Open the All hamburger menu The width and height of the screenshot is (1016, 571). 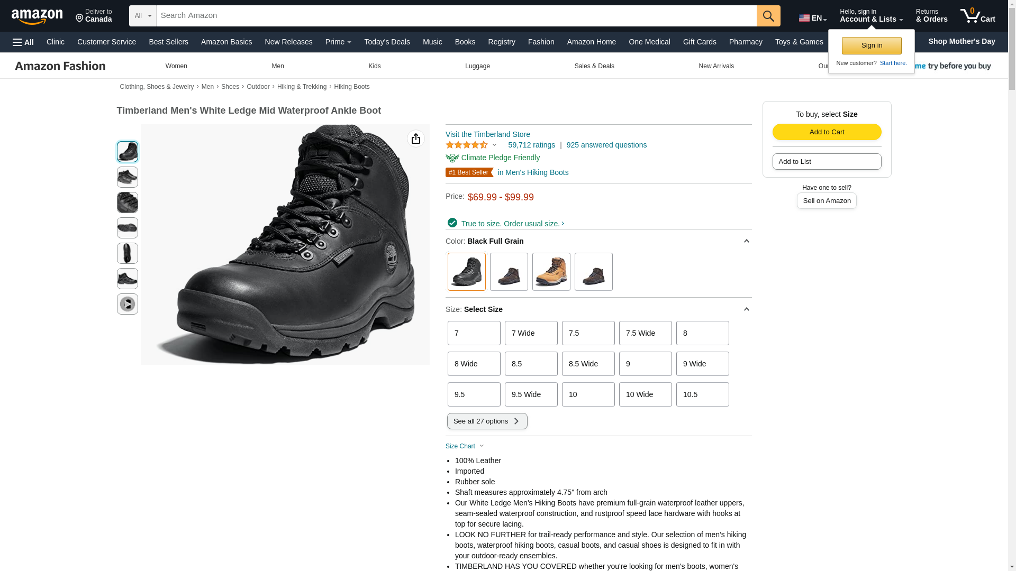(x=23, y=42)
